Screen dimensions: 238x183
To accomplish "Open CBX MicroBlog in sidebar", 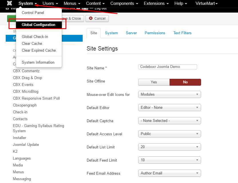I will tap(26, 91).
